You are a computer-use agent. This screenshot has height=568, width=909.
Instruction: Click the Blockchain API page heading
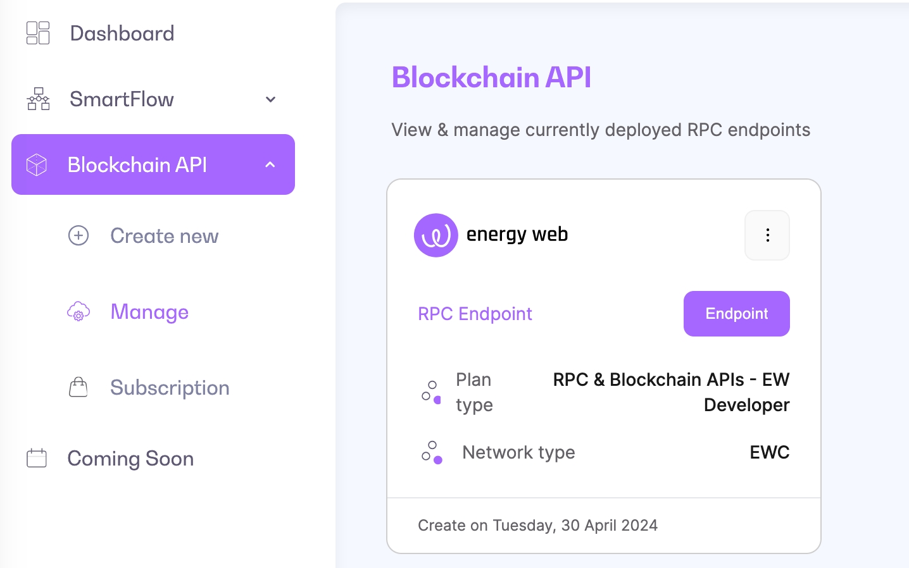pyautogui.click(x=491, y=77)
